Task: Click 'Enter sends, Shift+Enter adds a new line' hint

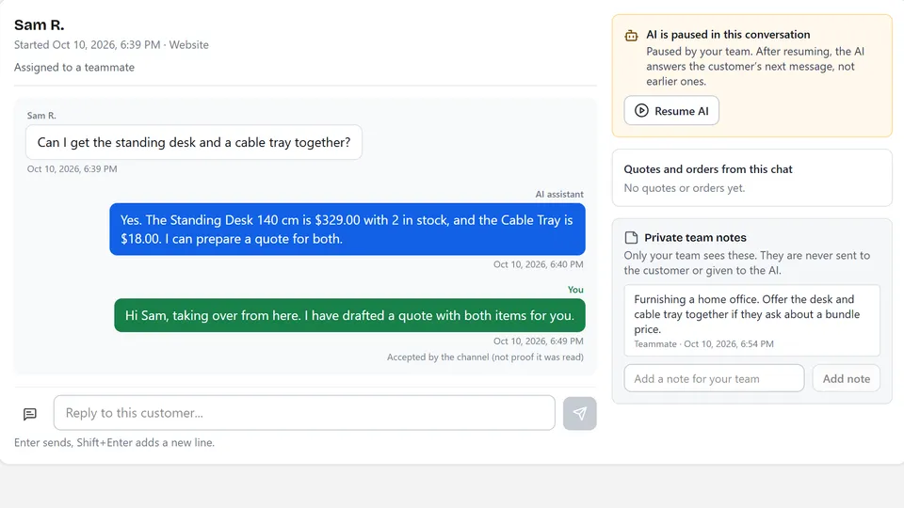Action: (114, 442)
